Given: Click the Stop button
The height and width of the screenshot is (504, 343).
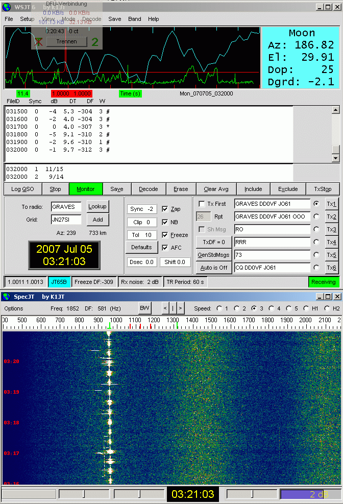Looking at the screenshot, I should pyautogui.click(x=55, y=189).
